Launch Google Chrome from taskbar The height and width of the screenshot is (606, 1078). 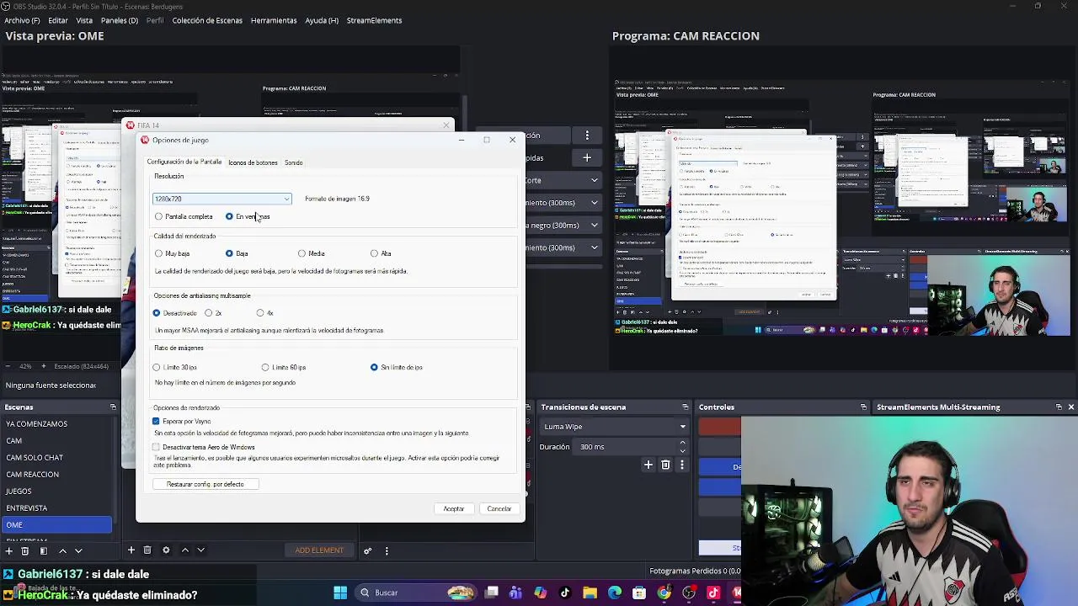point(664,593)
